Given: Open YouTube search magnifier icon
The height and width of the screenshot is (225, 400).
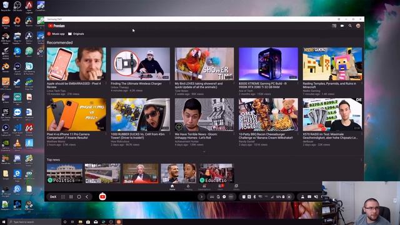Looking at the screenshot, I should click(x=350, y=26).
